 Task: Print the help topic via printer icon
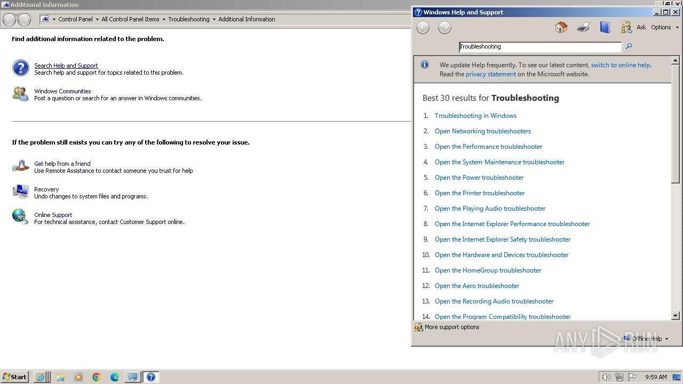point(583,27)
